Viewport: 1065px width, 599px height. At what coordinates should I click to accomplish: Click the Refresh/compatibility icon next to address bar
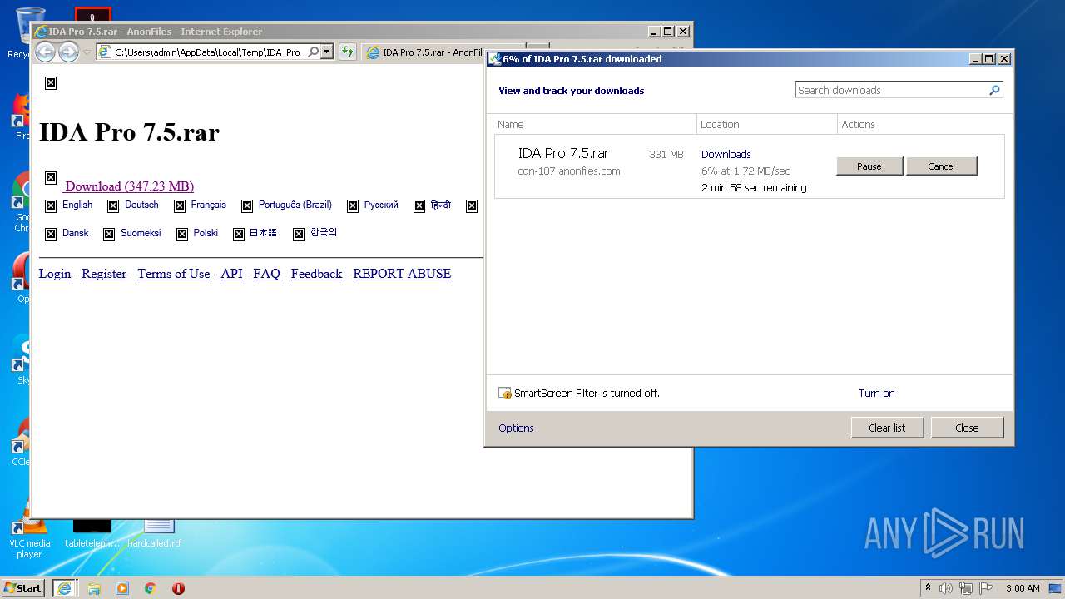click(348, 52)
